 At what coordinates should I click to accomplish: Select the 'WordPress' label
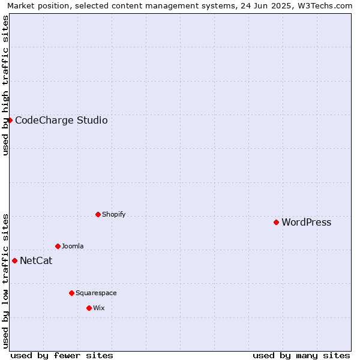click(307, 222)
